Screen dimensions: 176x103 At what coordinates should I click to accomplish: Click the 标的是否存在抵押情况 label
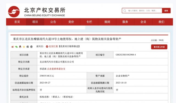24,90
